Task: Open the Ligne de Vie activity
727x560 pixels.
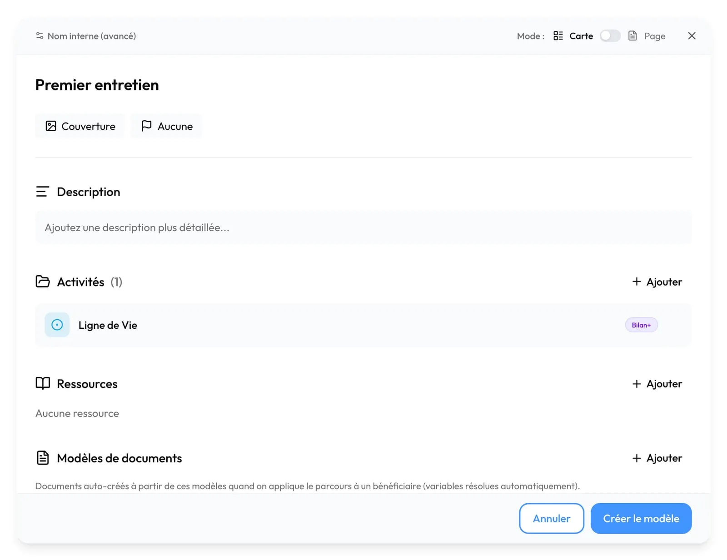Action: pos(363,325)
